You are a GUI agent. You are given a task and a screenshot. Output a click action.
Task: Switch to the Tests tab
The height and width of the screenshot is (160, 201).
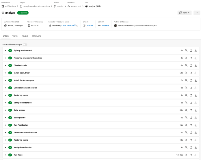(x=15, y=36)
